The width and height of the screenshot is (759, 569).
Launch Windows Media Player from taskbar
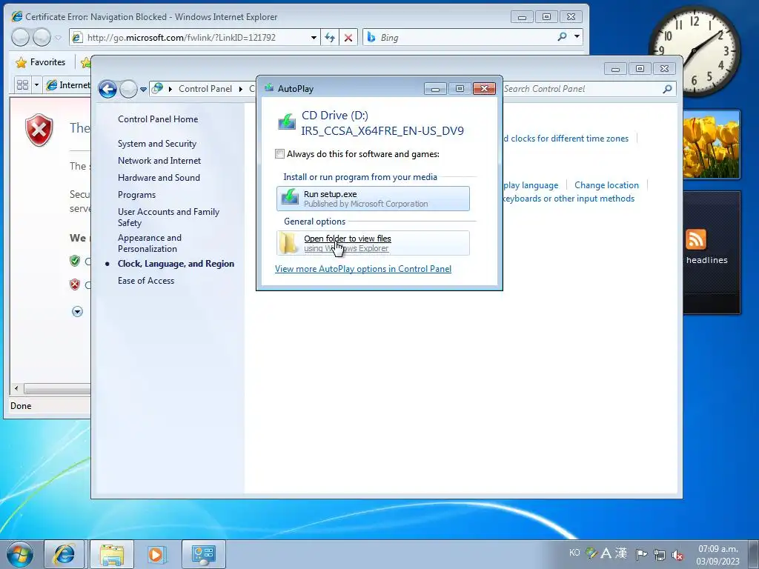click(x=156, y=554)
